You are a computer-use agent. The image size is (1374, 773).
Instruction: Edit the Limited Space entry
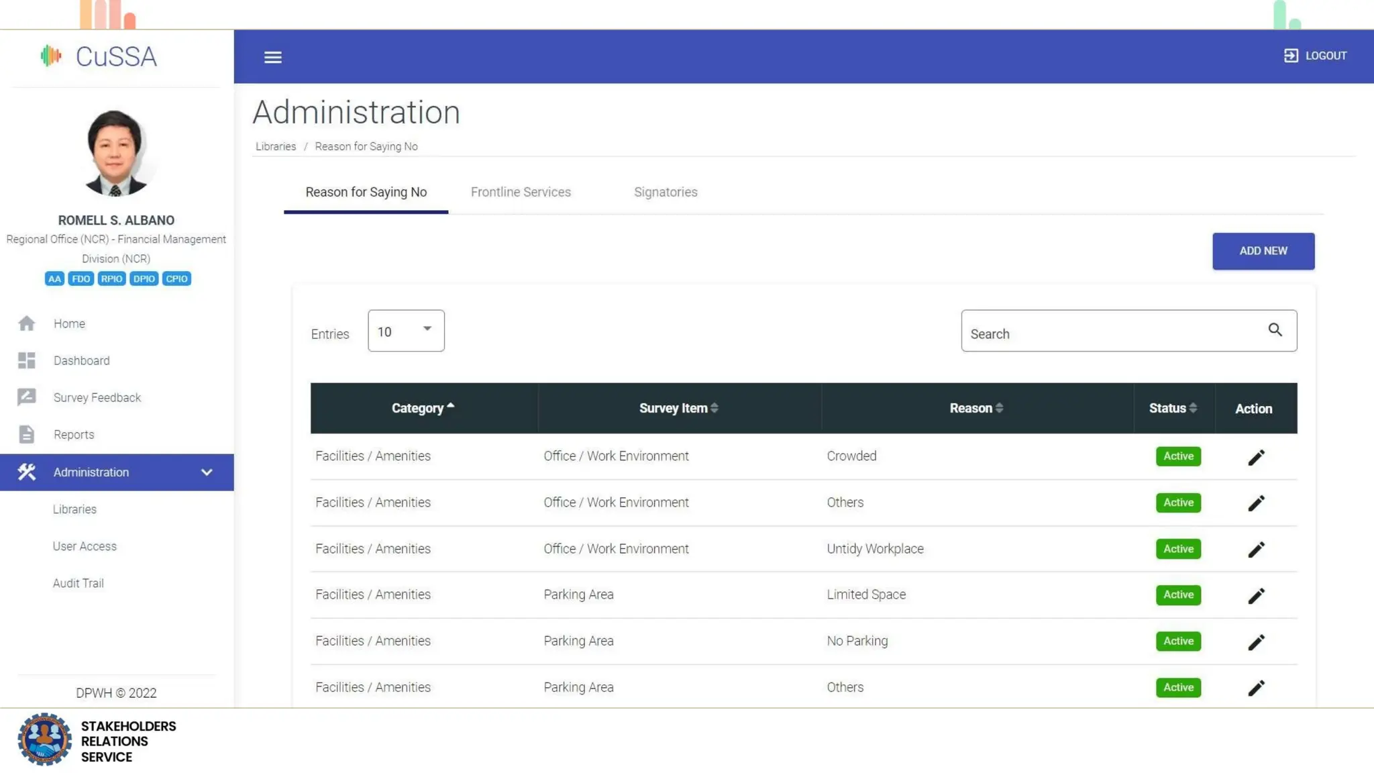click(x=1256, y=596)
